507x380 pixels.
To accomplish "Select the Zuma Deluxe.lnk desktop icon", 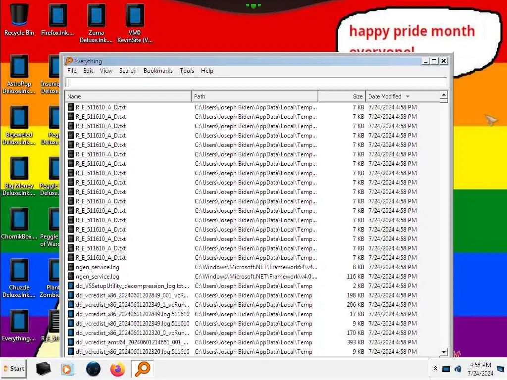I will (96, 23).
